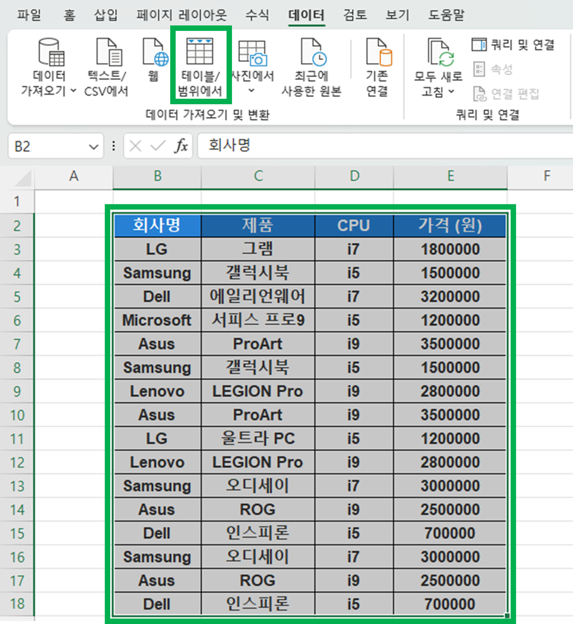Click the 가격 (원) header cell
Screen dimensions: 573x624
point(450,226)
